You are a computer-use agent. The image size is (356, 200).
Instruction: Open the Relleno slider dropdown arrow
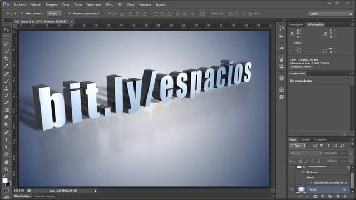click(351, 161)
